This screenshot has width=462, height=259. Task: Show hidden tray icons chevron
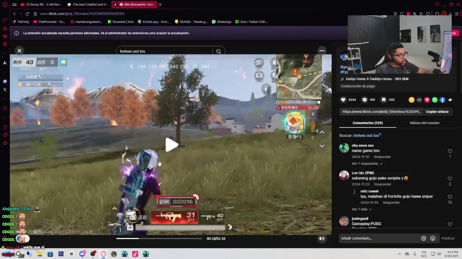pyautogui.click(x=399, y=254)
